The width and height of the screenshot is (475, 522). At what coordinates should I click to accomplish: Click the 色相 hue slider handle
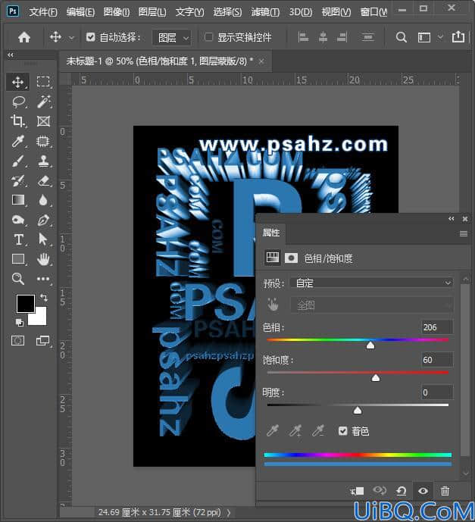click(x=370, y=345)
